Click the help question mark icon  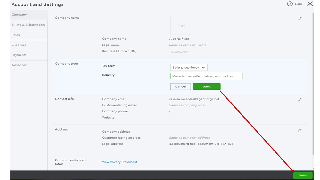tap(290, 4)
